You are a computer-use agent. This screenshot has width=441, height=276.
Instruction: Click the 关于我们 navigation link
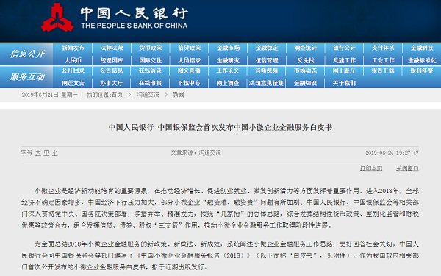tap(344, 83)
